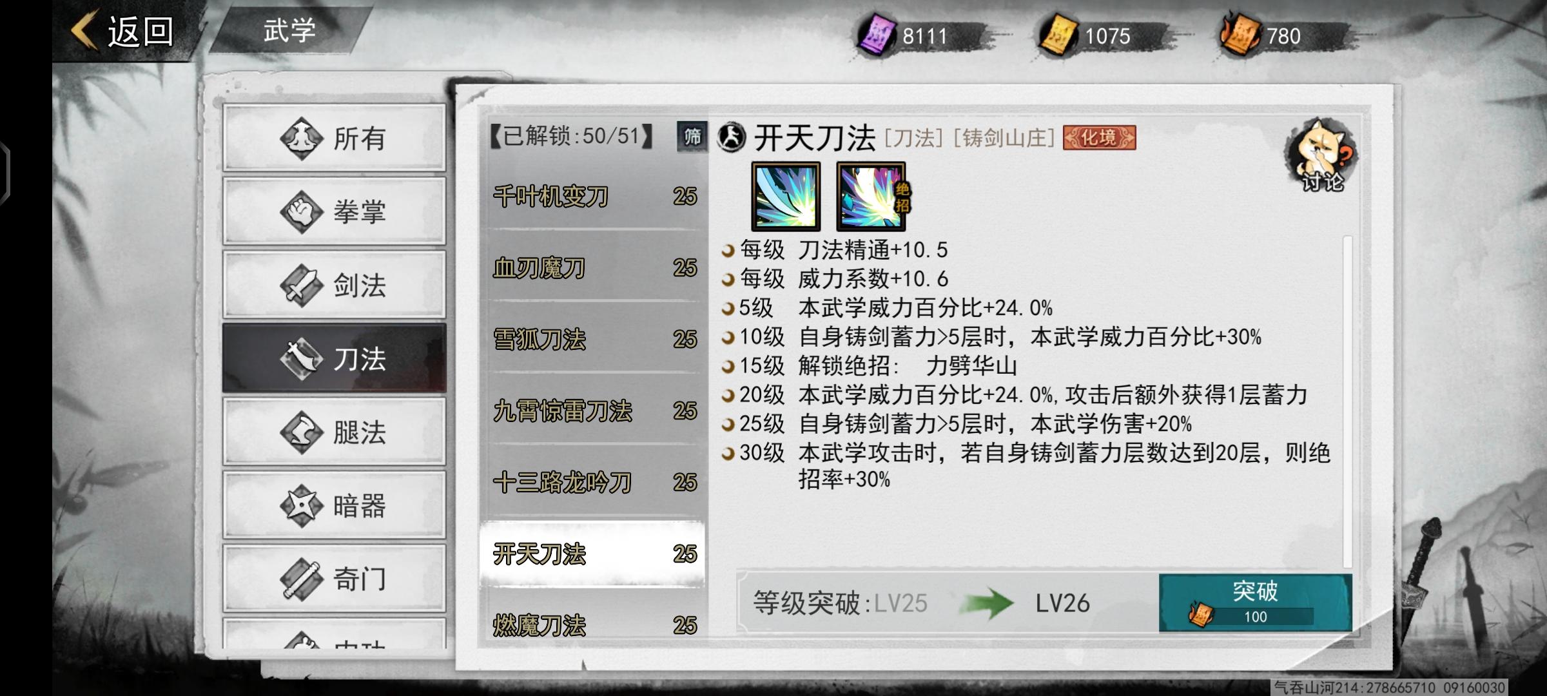The image size is (1547, 696).
Task: Select 千叶机变刀 in the skill list
Action: (593, 196)
